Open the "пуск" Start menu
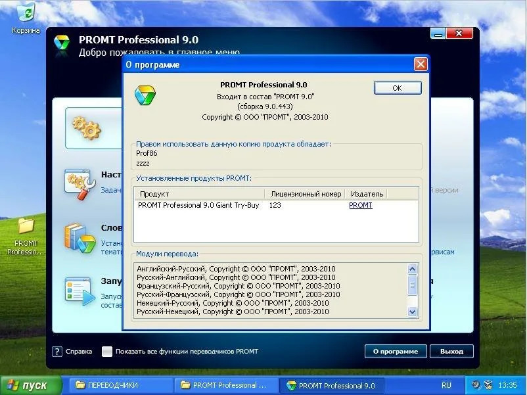The height and width of the screenshot is (395, 527). click(x=31, y=385)
